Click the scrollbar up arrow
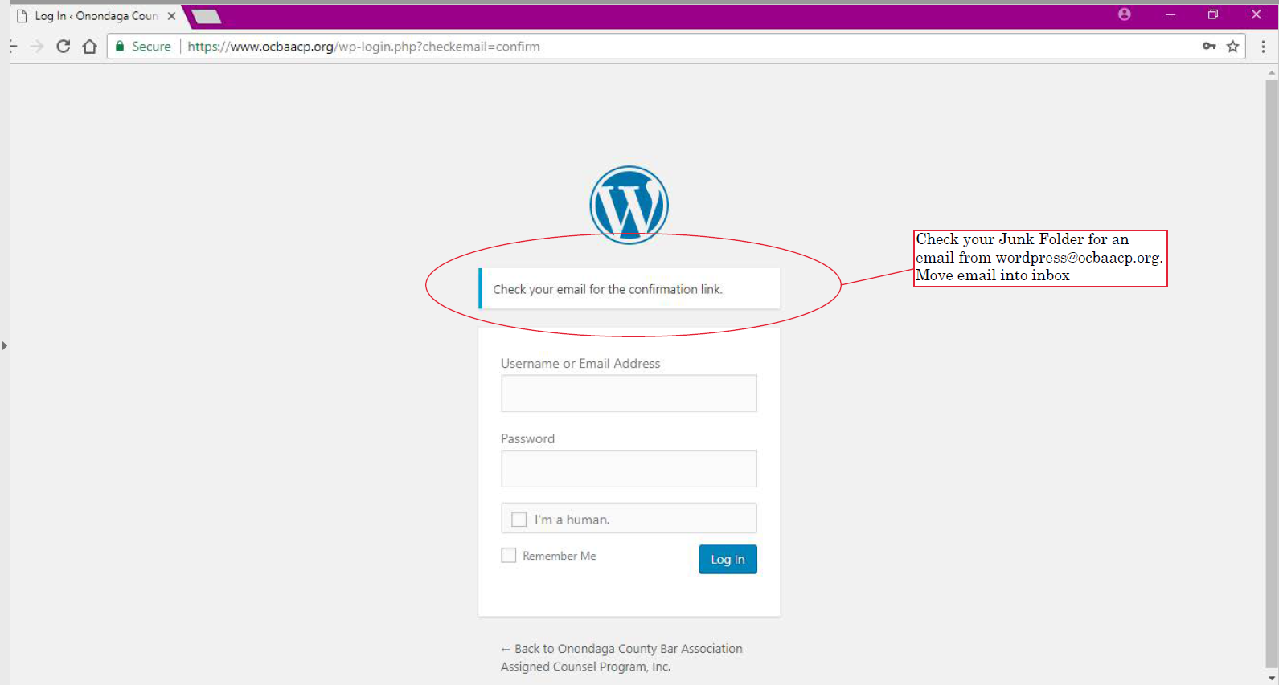 pos(1272,73)
